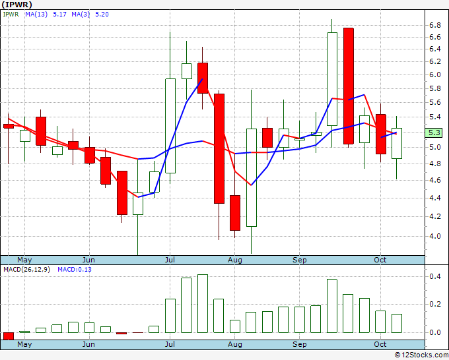Click the 0.4 MACD axis label

(x=434, y=276)
